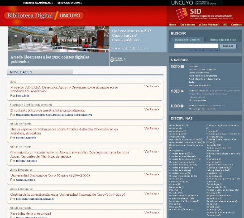
Task: Open 'Cómo publicar?' link in banner
Action: click(x=126, y=40)
